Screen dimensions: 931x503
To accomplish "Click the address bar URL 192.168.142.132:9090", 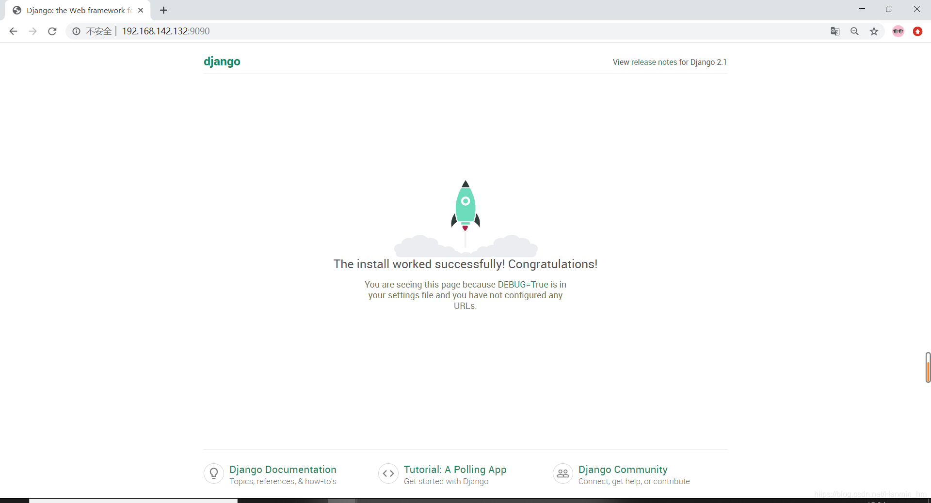I will click(166, 31).
